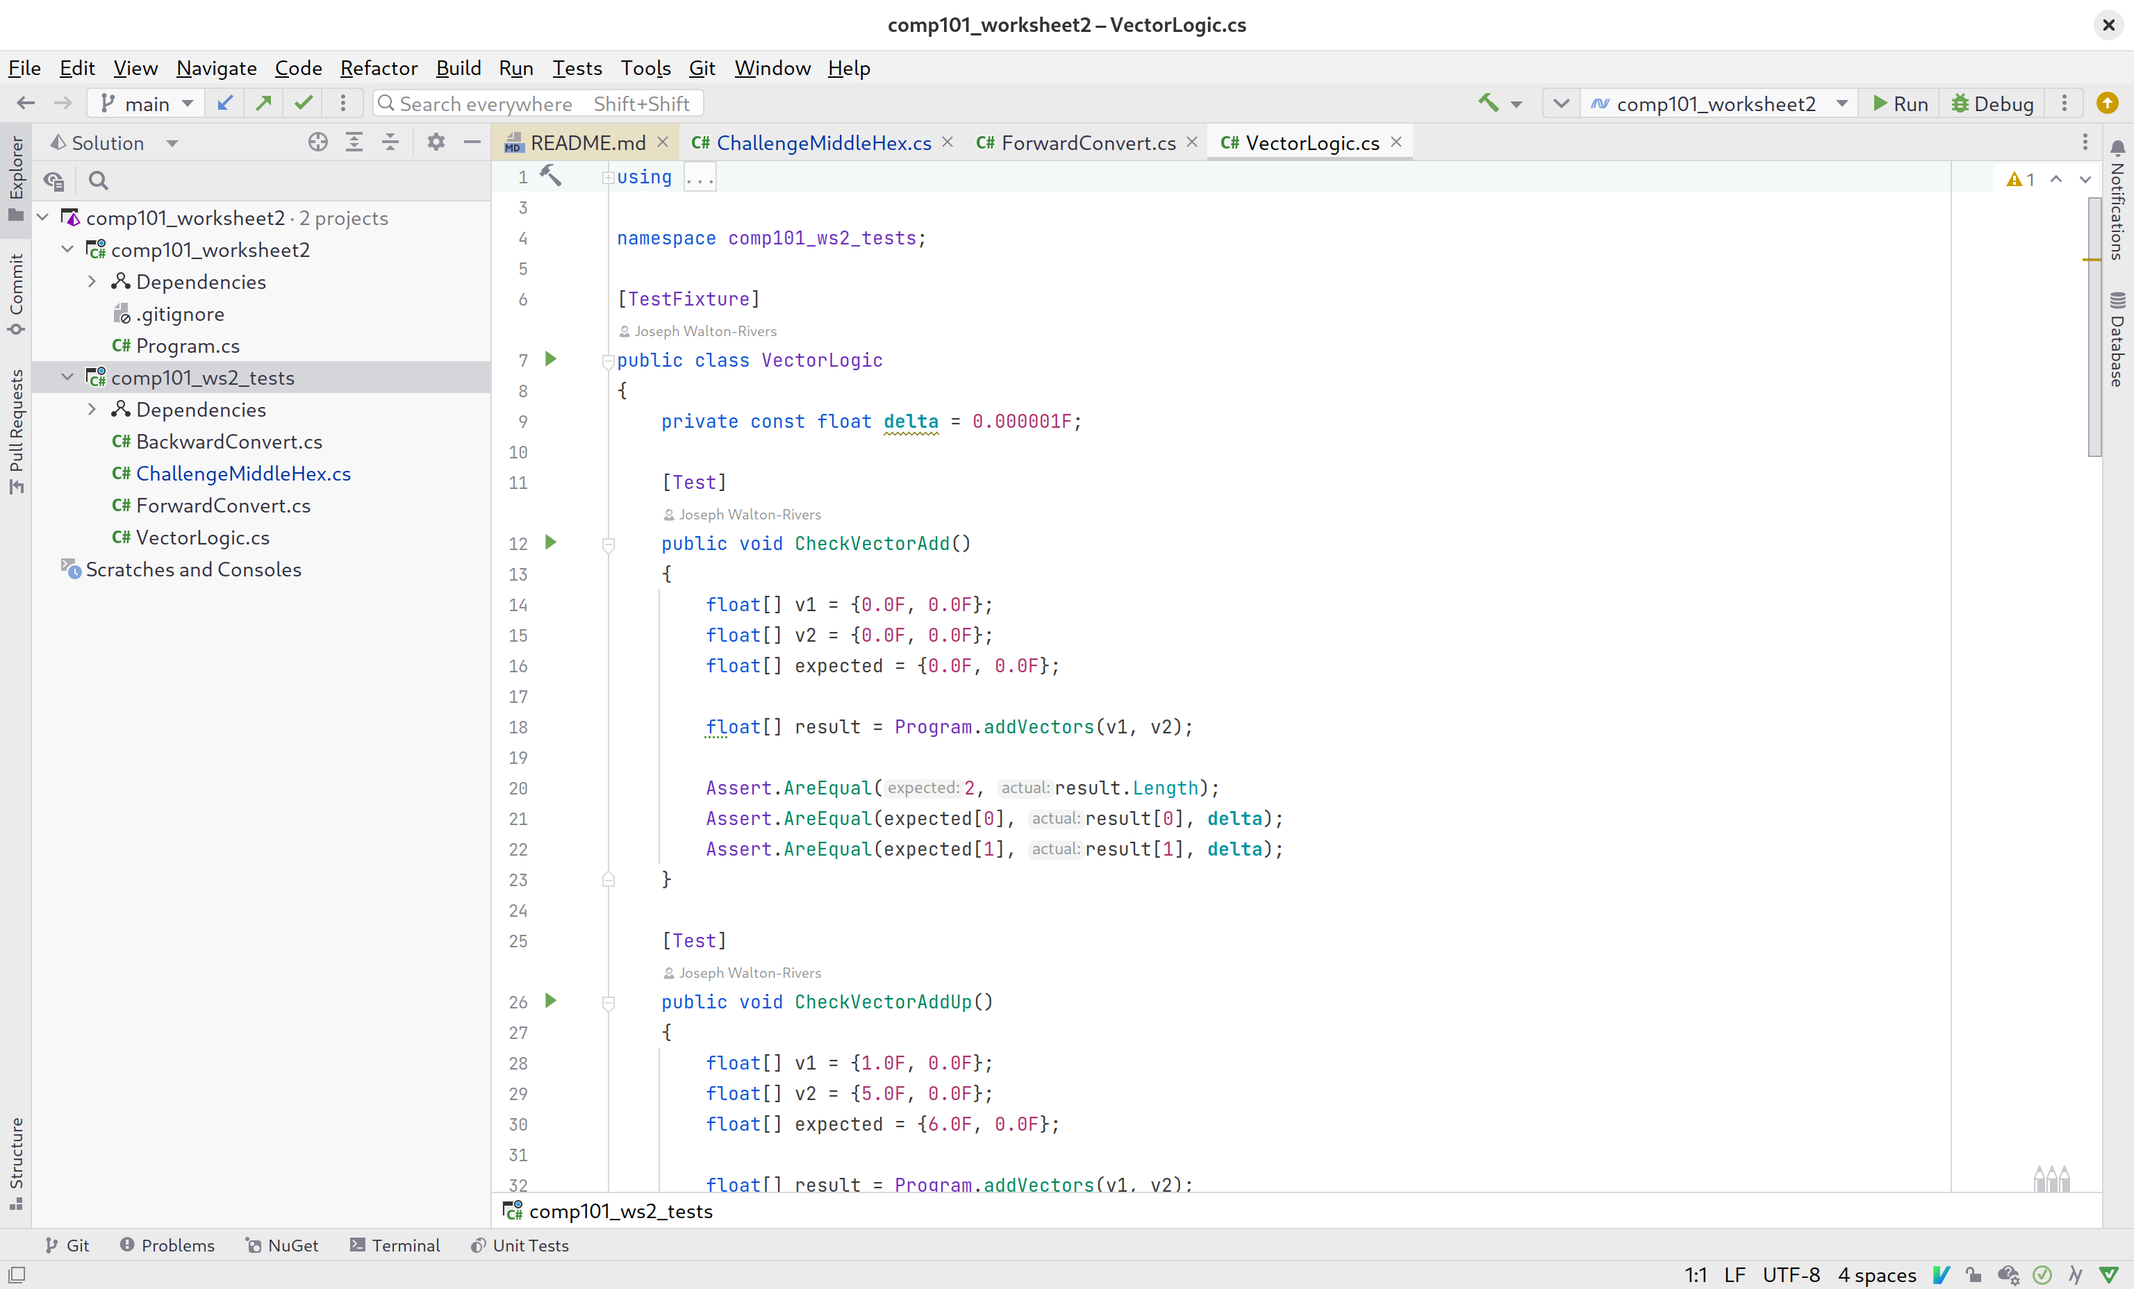Go to previous highlighted problem arrow
Screen dimensions: 2134x1289
[2056, 179]
